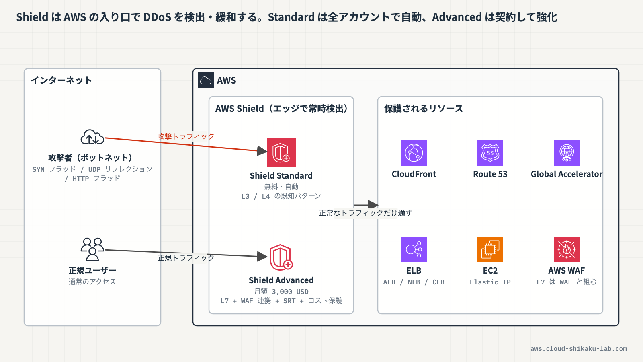Click the L3 / L4 の既知パターン text
The height and width of the screenshot is (362, 643).
(281, 196)
